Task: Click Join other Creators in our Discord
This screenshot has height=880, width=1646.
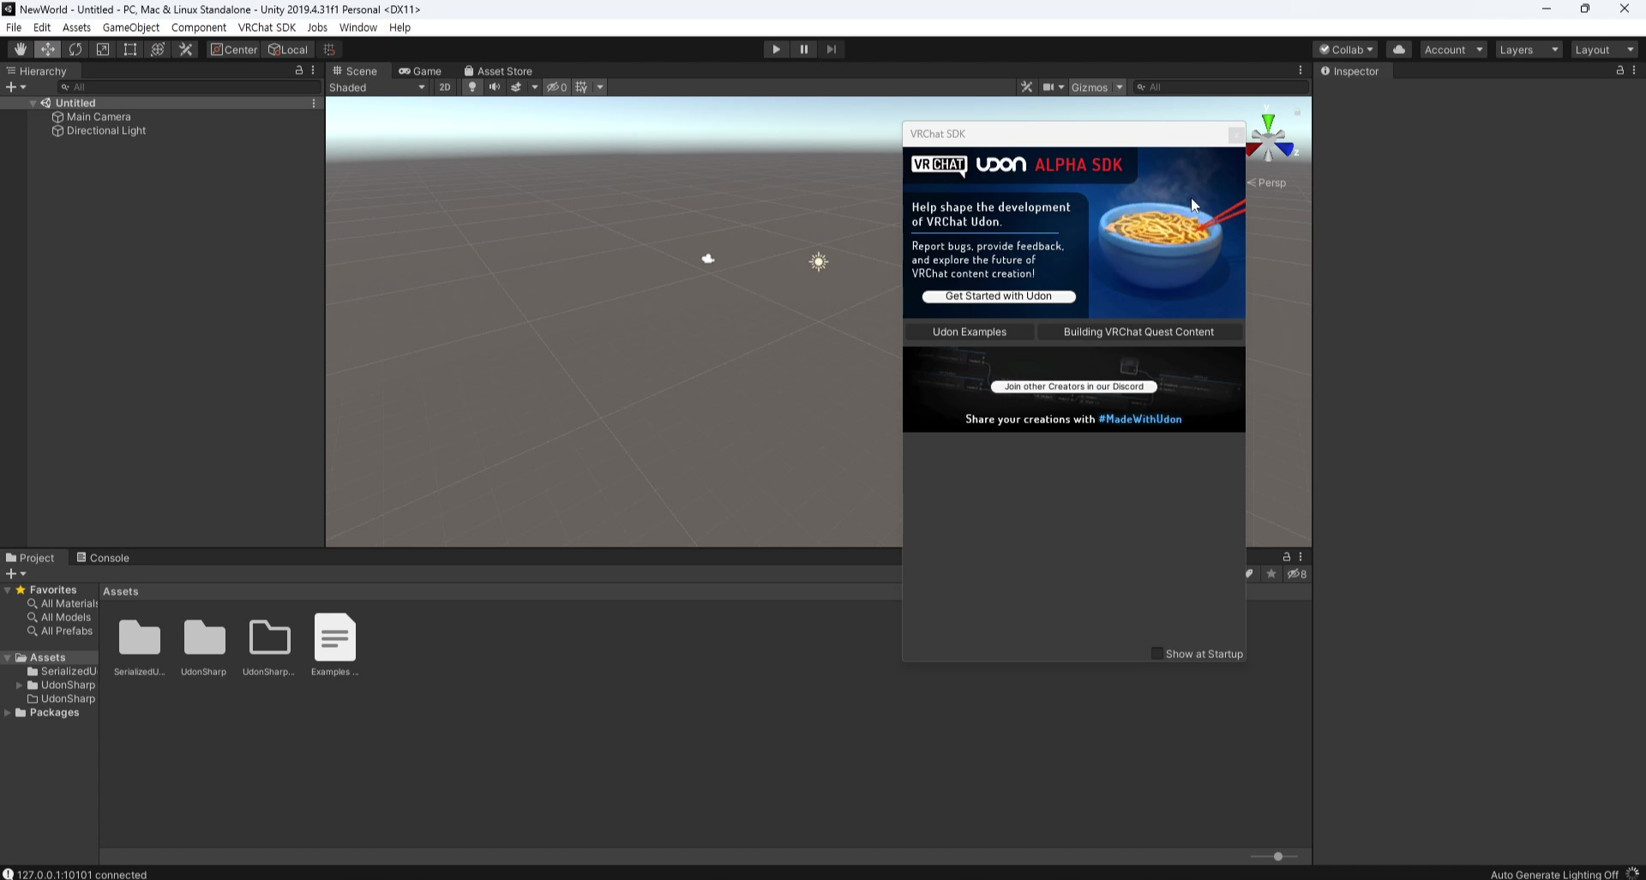Action: (1073, 386)
